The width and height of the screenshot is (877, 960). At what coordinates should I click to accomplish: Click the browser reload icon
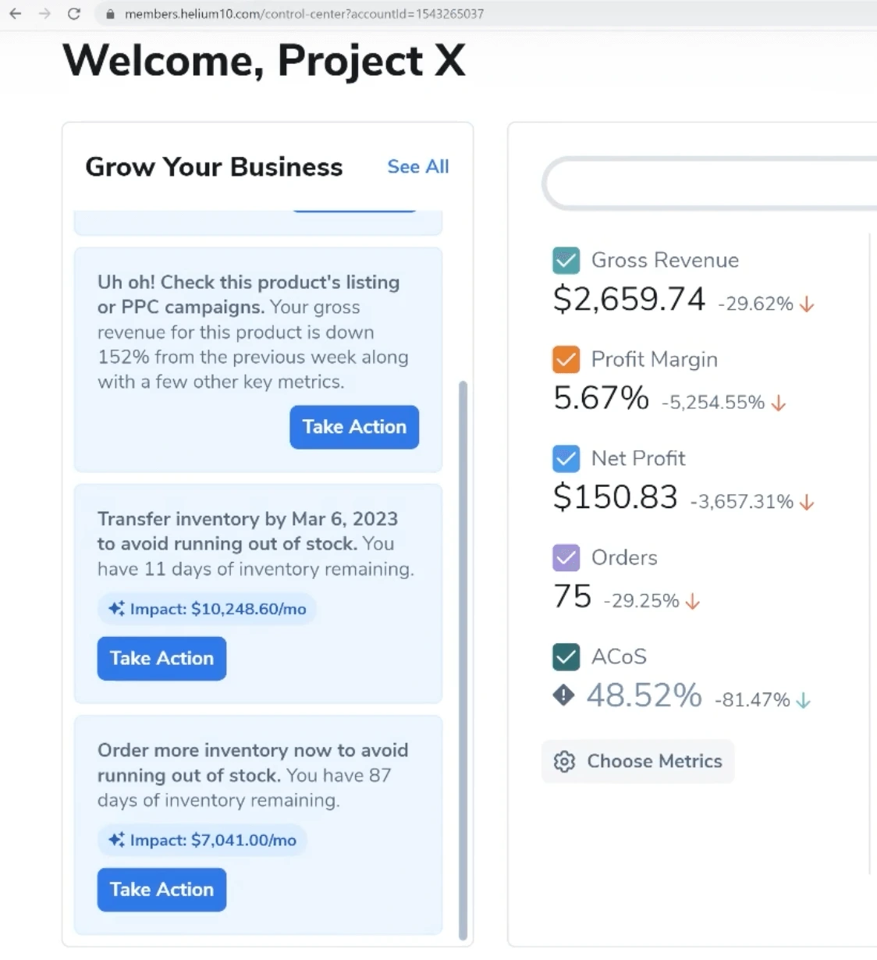(x=74, y=13)
